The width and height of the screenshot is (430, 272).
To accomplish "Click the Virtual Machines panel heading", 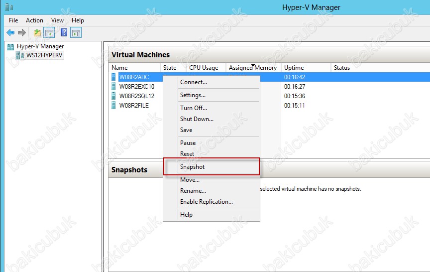I will click(x=141, y=55).
